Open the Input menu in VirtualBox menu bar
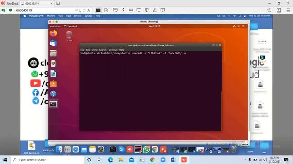 pyautogui.click(x=68, y=16)
